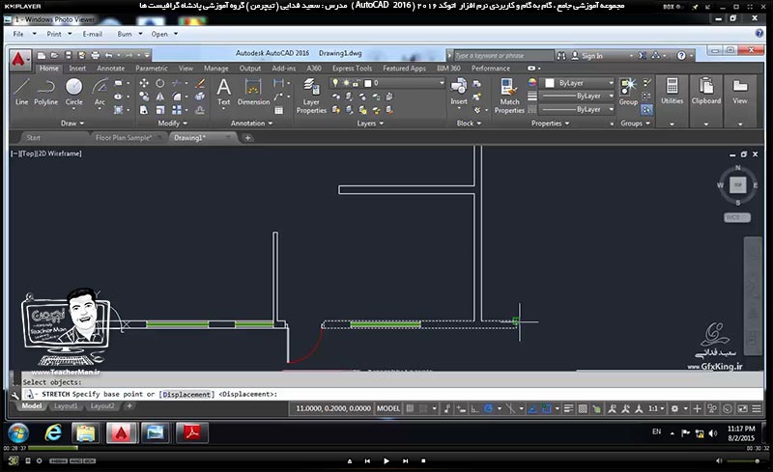Click Undo in the Quick Access toolbar
773x472 pixels.
point(109,55)
